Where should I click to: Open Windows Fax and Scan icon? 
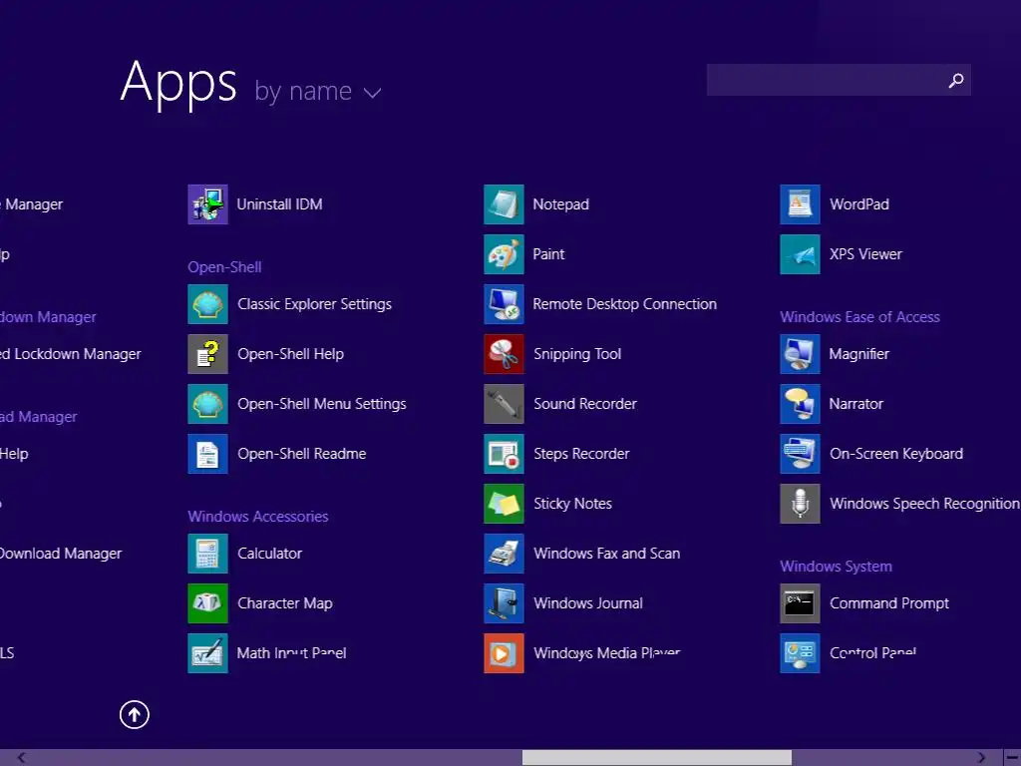pos(504,553)
